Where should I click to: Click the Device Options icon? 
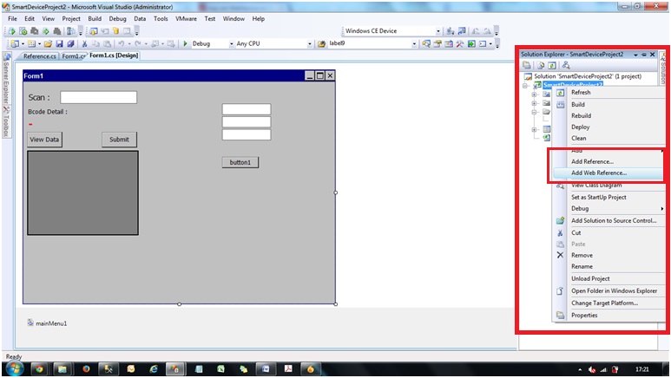pos(462,31)
